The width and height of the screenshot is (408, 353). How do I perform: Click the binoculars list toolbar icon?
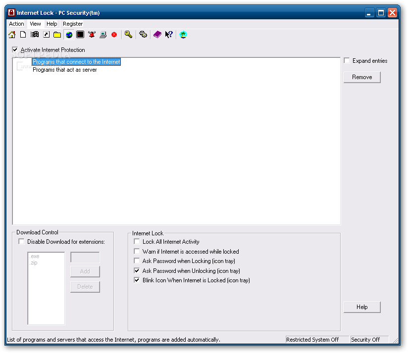pos(35,35)
